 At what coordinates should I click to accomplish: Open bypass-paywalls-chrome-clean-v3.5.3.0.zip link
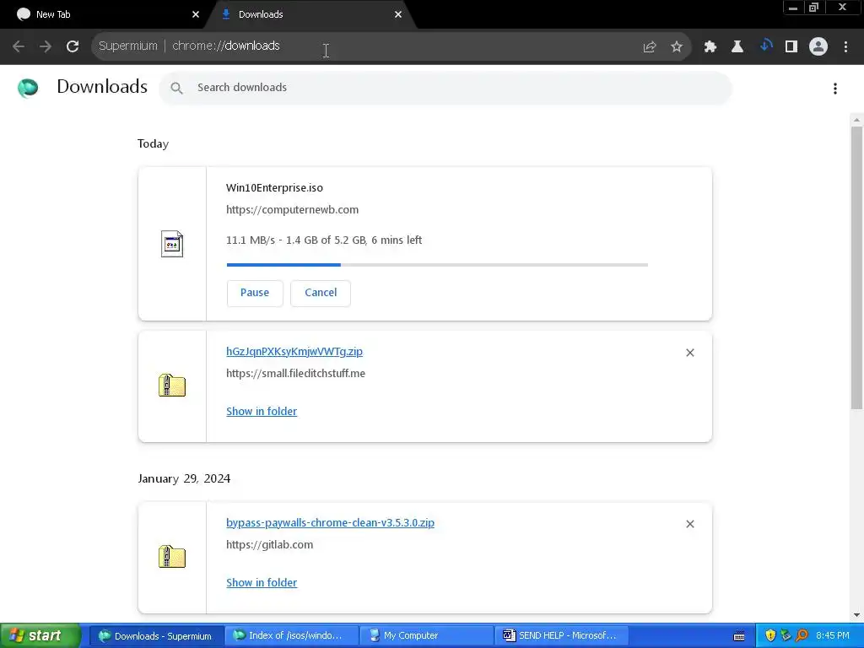tap(330, 523)
